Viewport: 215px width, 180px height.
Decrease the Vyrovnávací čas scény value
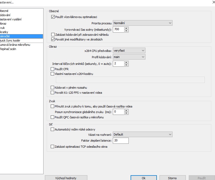pyautogui.click(x=126, y=31)
